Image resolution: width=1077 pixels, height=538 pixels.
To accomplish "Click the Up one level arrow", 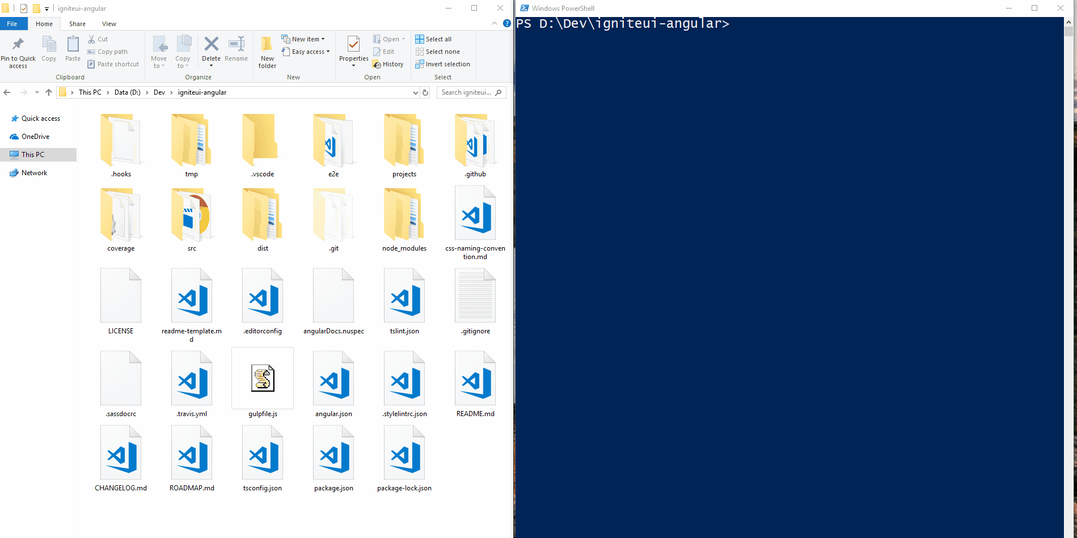I will tap(49, 92).
